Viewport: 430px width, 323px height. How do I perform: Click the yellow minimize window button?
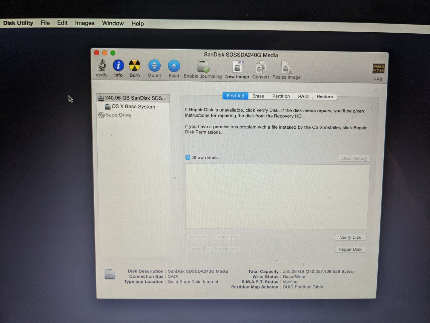coord(105,53)
